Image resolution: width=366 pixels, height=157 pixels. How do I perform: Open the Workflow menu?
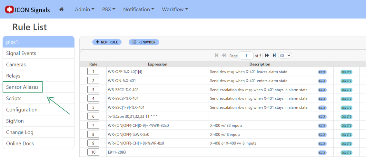175,9
